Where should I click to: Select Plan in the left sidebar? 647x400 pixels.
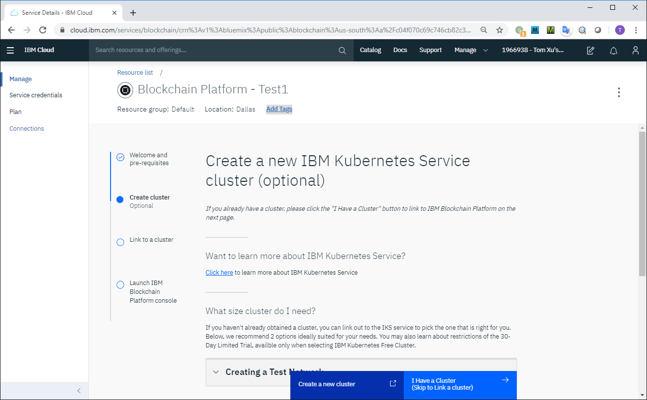(x=15, y=112)
